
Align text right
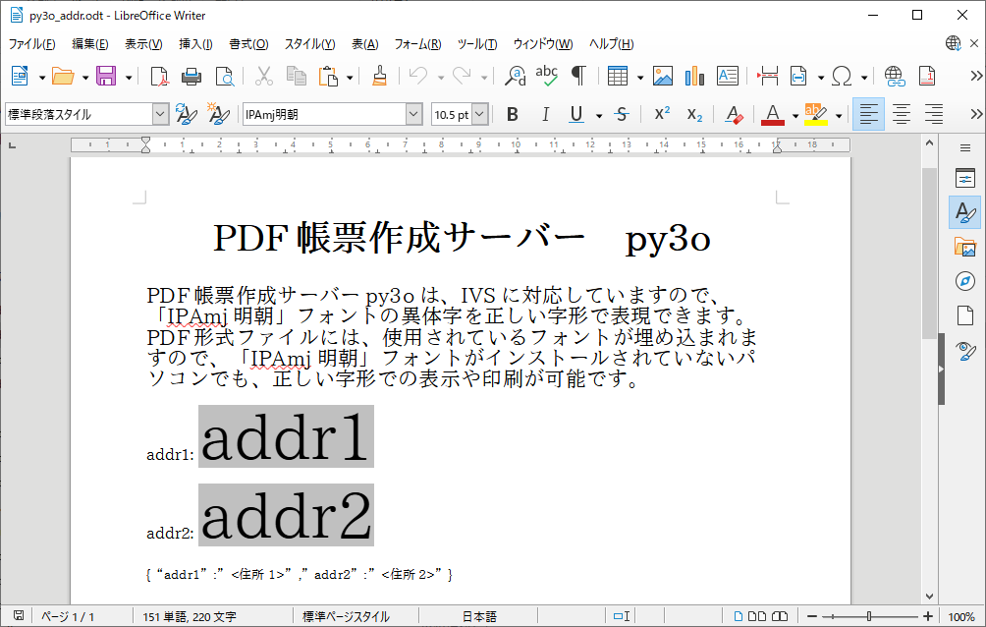(x=934, y=114)
